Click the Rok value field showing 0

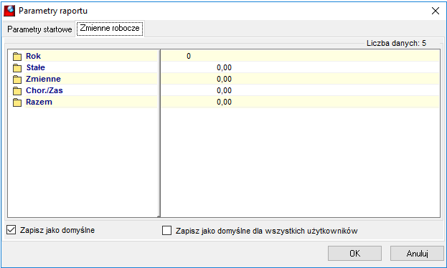[x=300, y=56]
